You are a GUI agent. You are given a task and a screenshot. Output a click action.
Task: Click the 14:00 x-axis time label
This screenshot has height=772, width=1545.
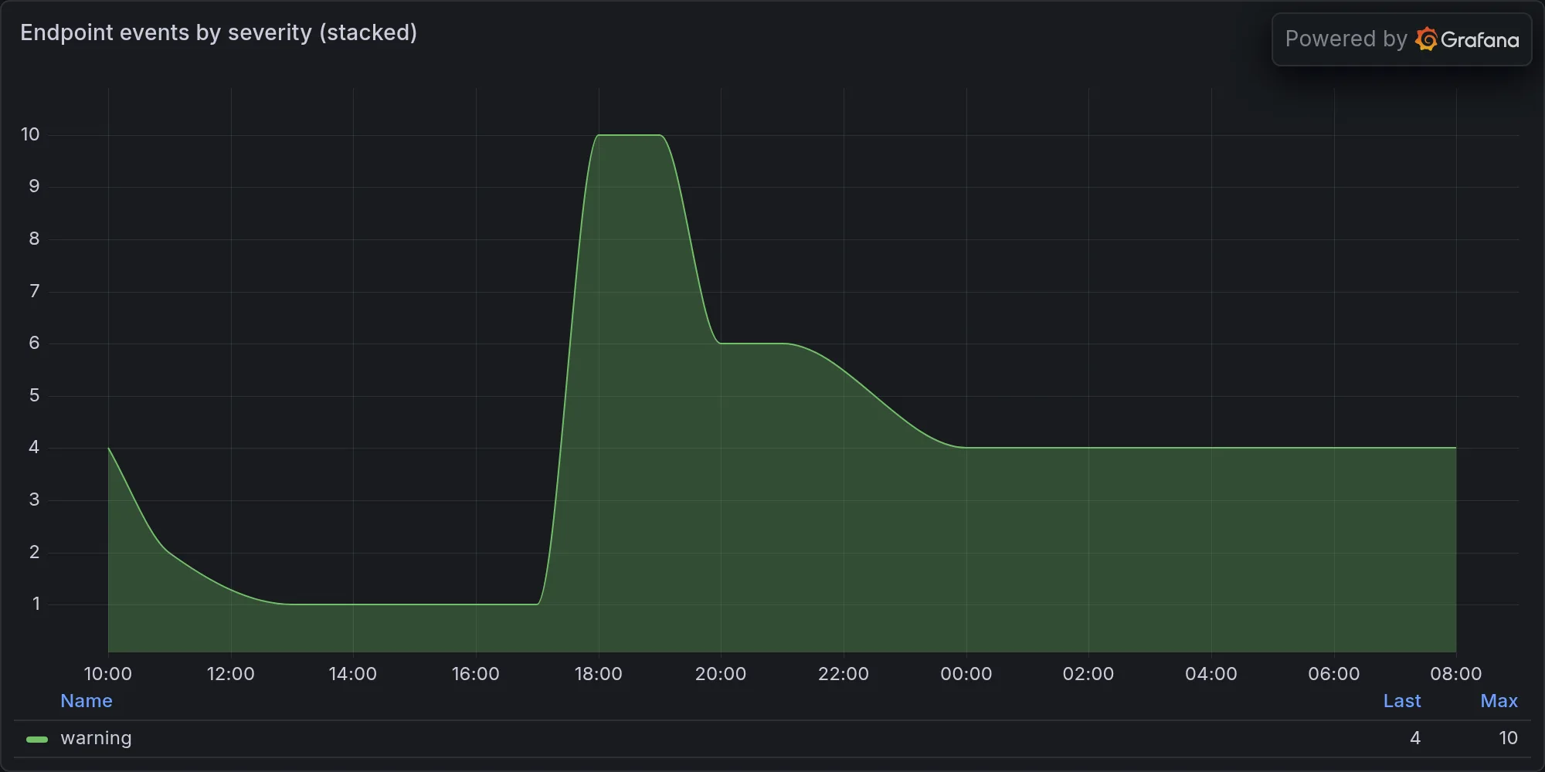tap(352, 674)
